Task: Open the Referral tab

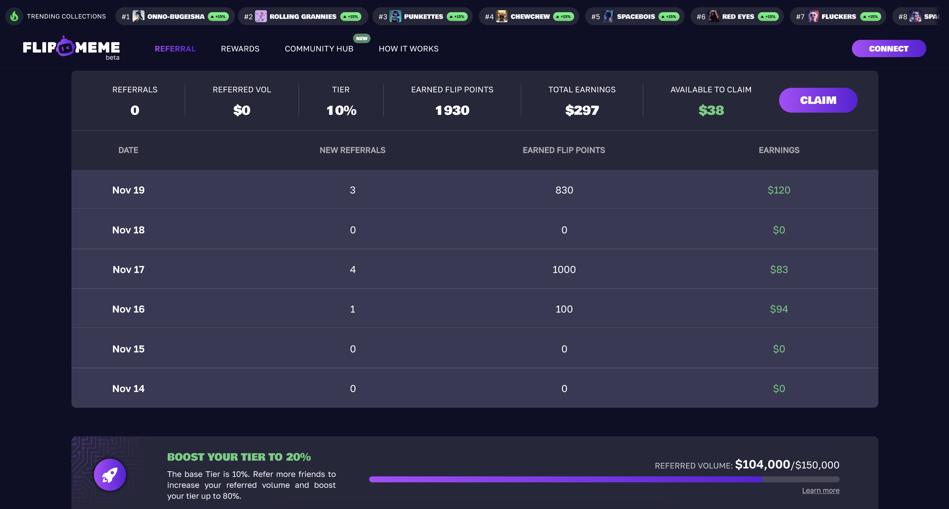Action: point(175,49)
